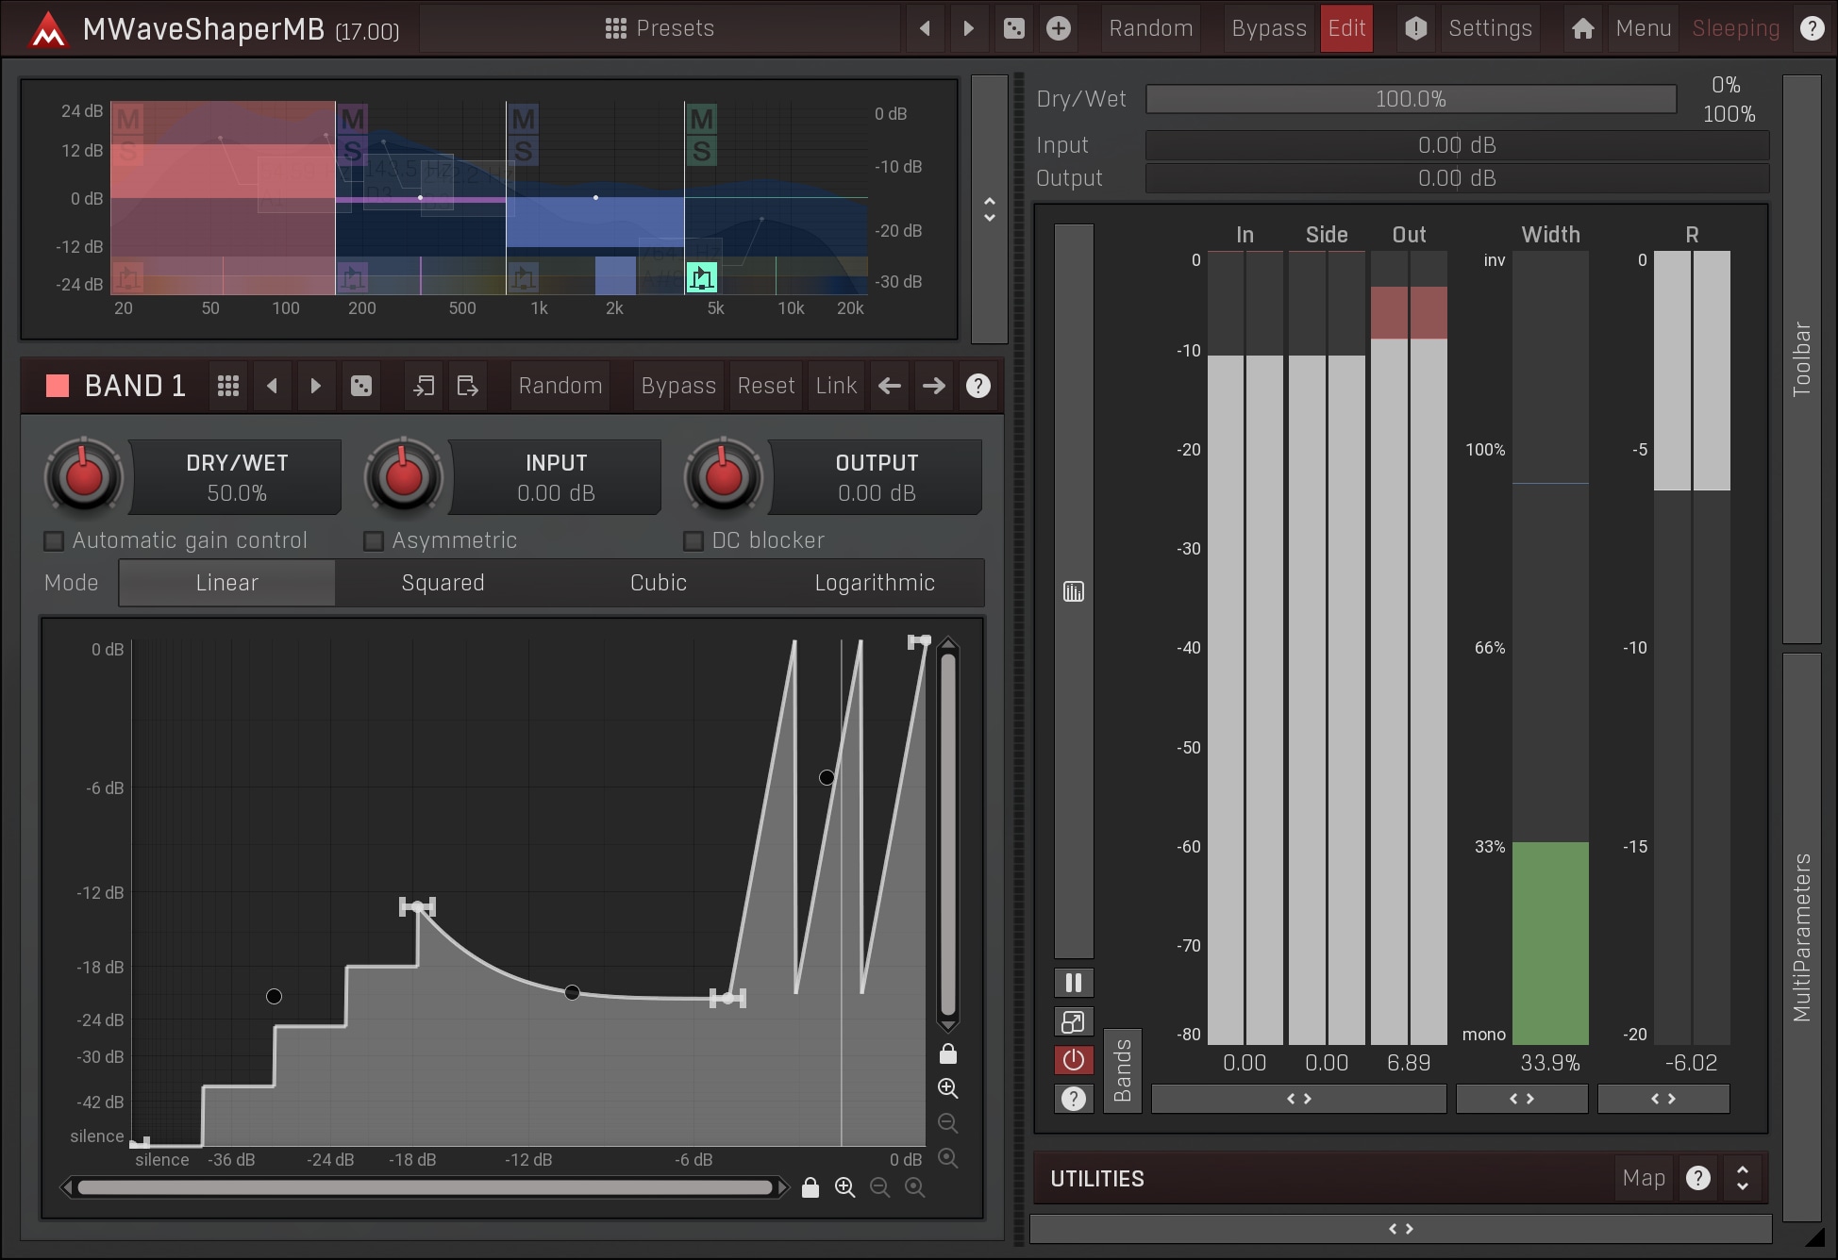Switch mode to Cubic
1838x1260 pixels.
click(658, 583)
